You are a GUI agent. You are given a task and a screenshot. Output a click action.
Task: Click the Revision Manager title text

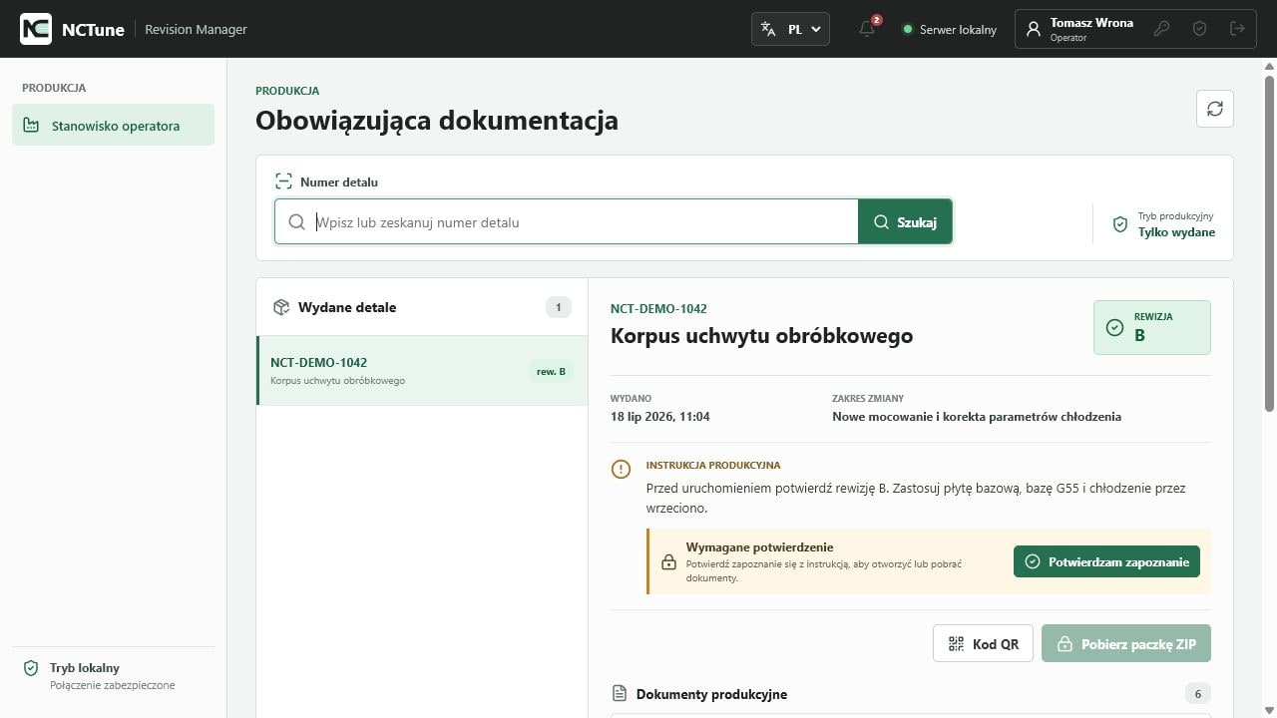click(x=196, y=29)
